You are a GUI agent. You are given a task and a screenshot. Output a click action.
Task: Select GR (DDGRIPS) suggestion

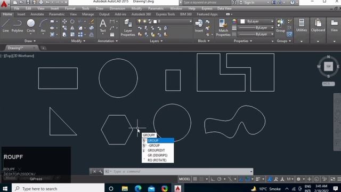click(158, 155)
